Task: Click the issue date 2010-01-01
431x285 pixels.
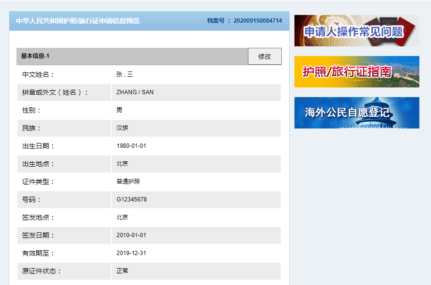Action: (131, 235)
